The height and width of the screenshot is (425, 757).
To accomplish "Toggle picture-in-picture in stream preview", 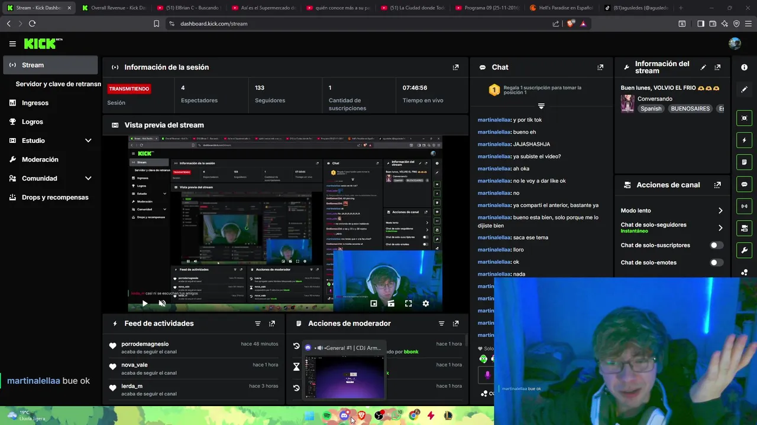I will (374, 303).
